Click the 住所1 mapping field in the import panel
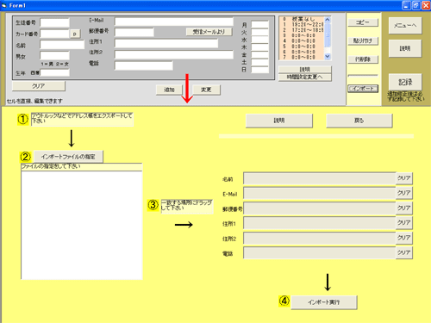The image size is (431, 323). point(320,223)
